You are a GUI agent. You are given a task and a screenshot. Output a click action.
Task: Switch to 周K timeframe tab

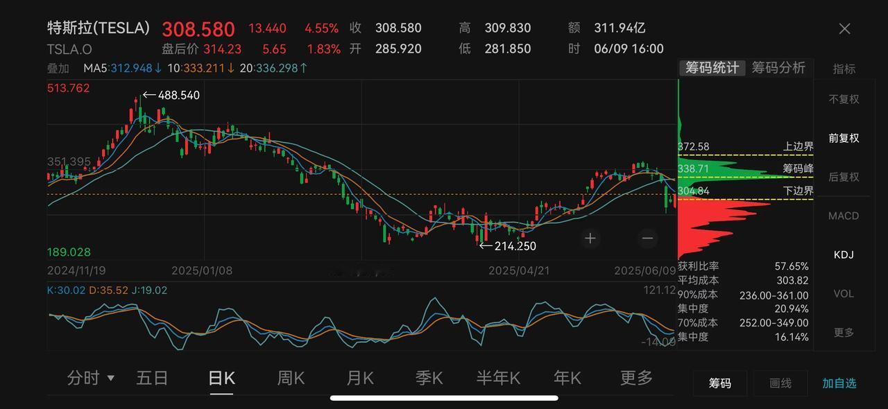tap(291, 378)
